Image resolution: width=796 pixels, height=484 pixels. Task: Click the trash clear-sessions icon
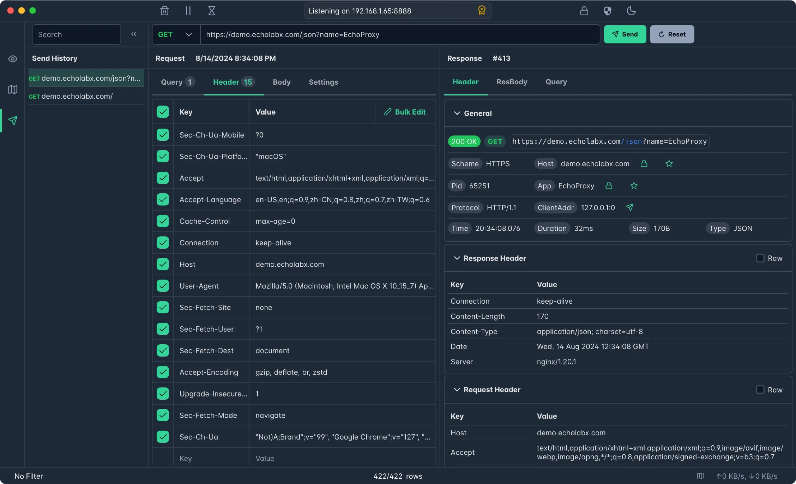point(164,11)
